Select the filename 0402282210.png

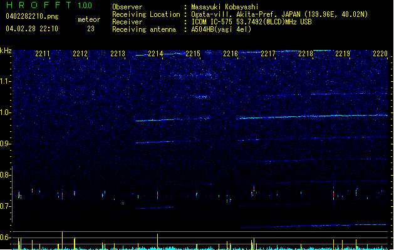(32, 16)
